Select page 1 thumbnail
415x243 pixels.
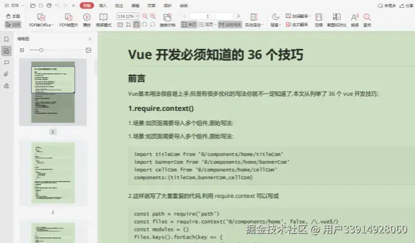pos(53,92)
